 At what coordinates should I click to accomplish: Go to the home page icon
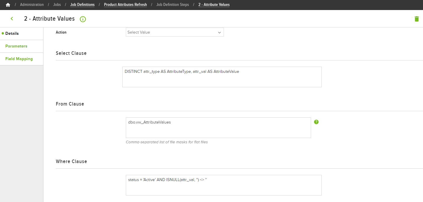pos(8,5)
